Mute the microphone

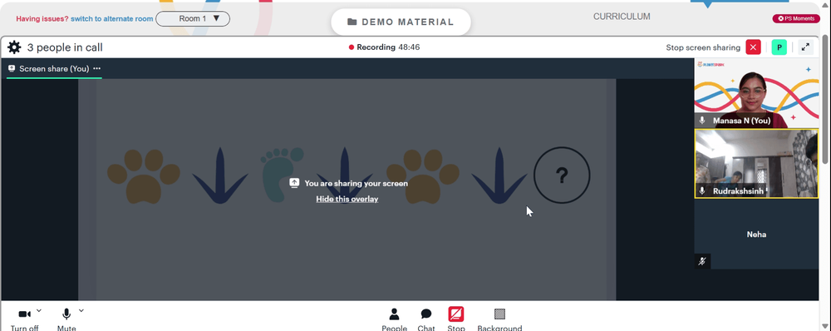tap(66, 320)
